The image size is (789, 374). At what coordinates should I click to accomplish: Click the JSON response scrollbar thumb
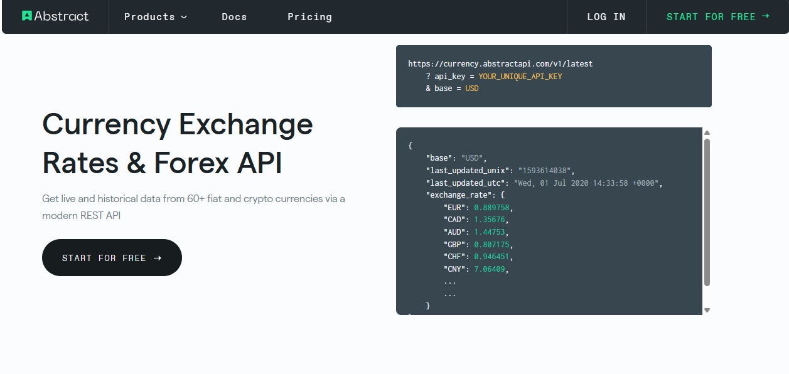click(707, 212)
